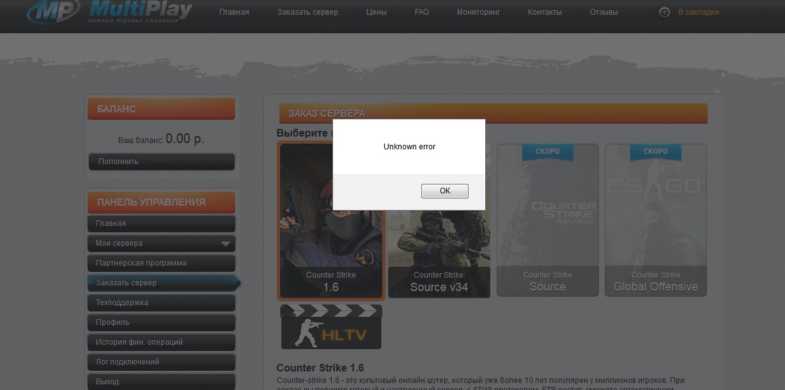The width and height of the screenshot is (785, 390).
Task: Go to Цены in top menu
Action: 377,12
